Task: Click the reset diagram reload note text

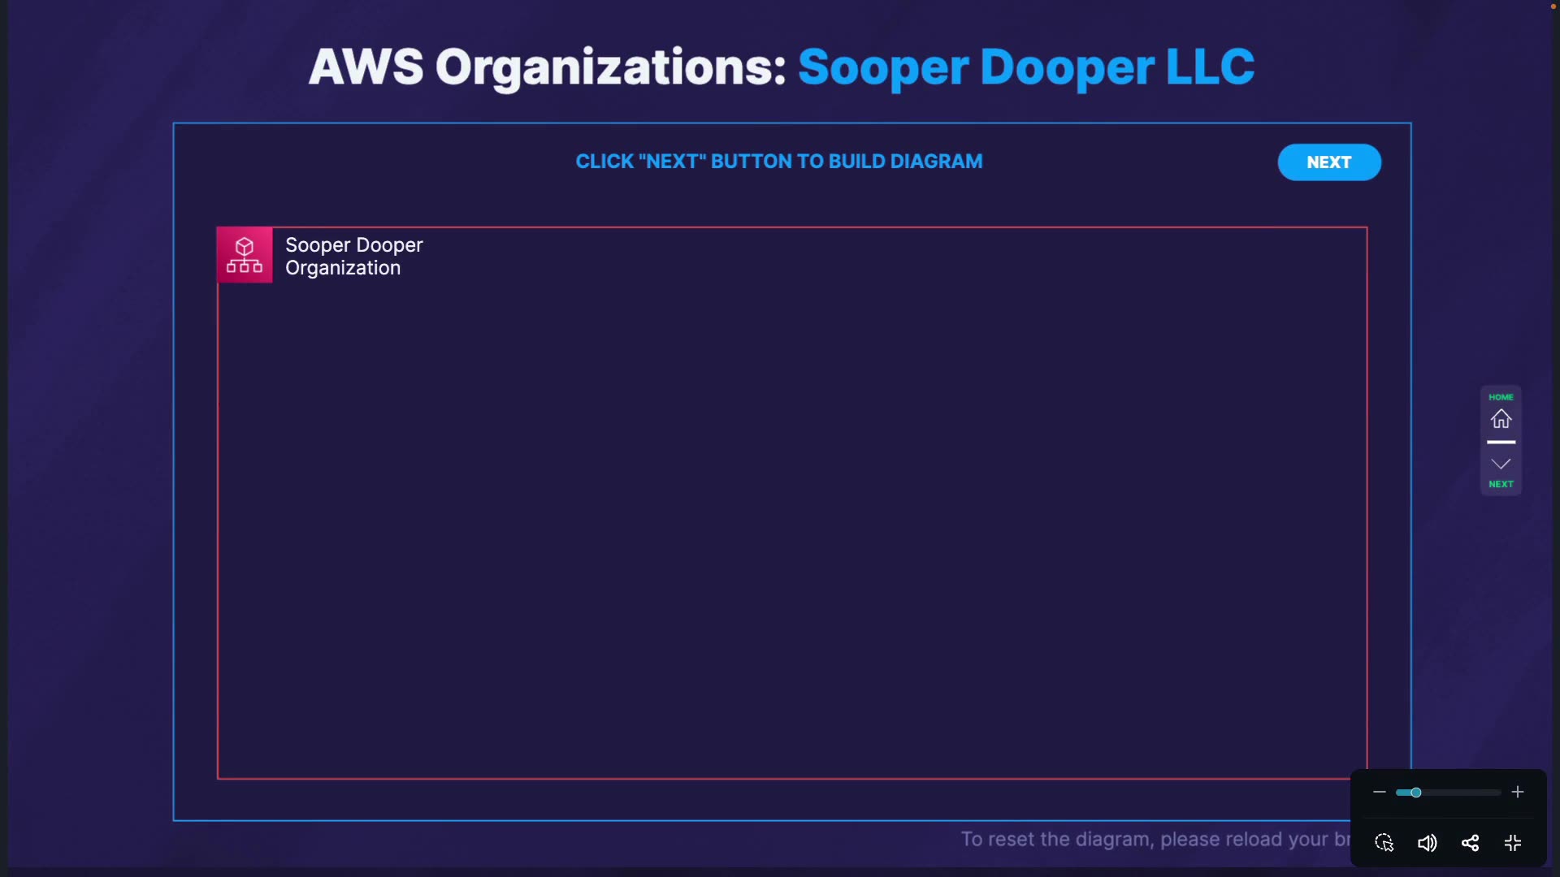Action: click(1154, 839)
